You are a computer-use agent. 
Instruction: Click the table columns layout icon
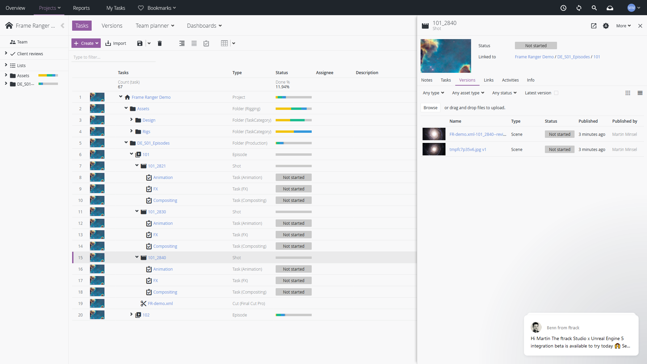(224, 43)
